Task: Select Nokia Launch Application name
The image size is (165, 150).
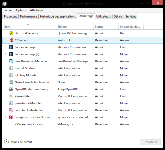Action: point(32,82)
